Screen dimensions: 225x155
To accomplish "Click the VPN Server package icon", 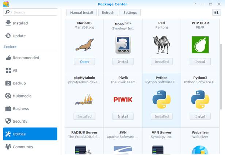I will pyautogui.click(x=158, y=150).
